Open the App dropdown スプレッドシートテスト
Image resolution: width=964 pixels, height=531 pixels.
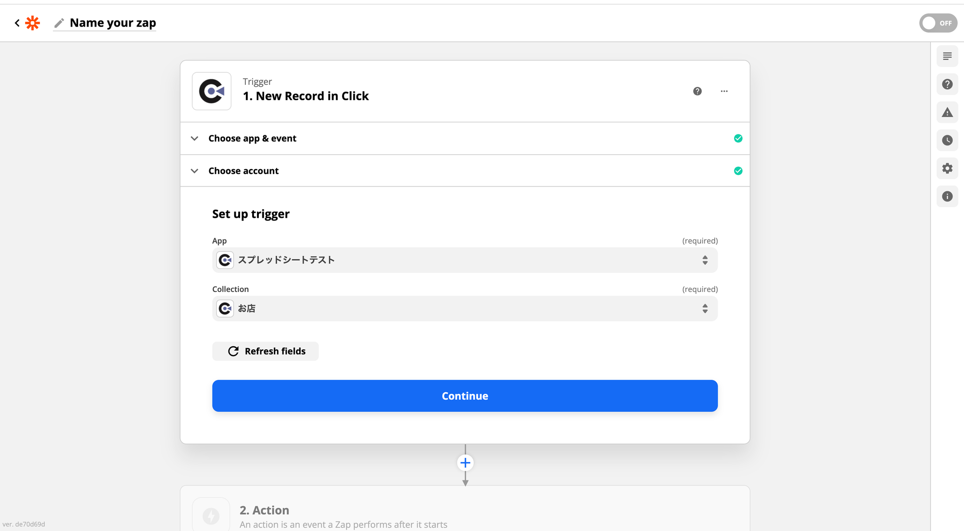click(465, 260)
